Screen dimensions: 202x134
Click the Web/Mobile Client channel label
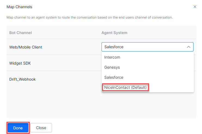26,47
